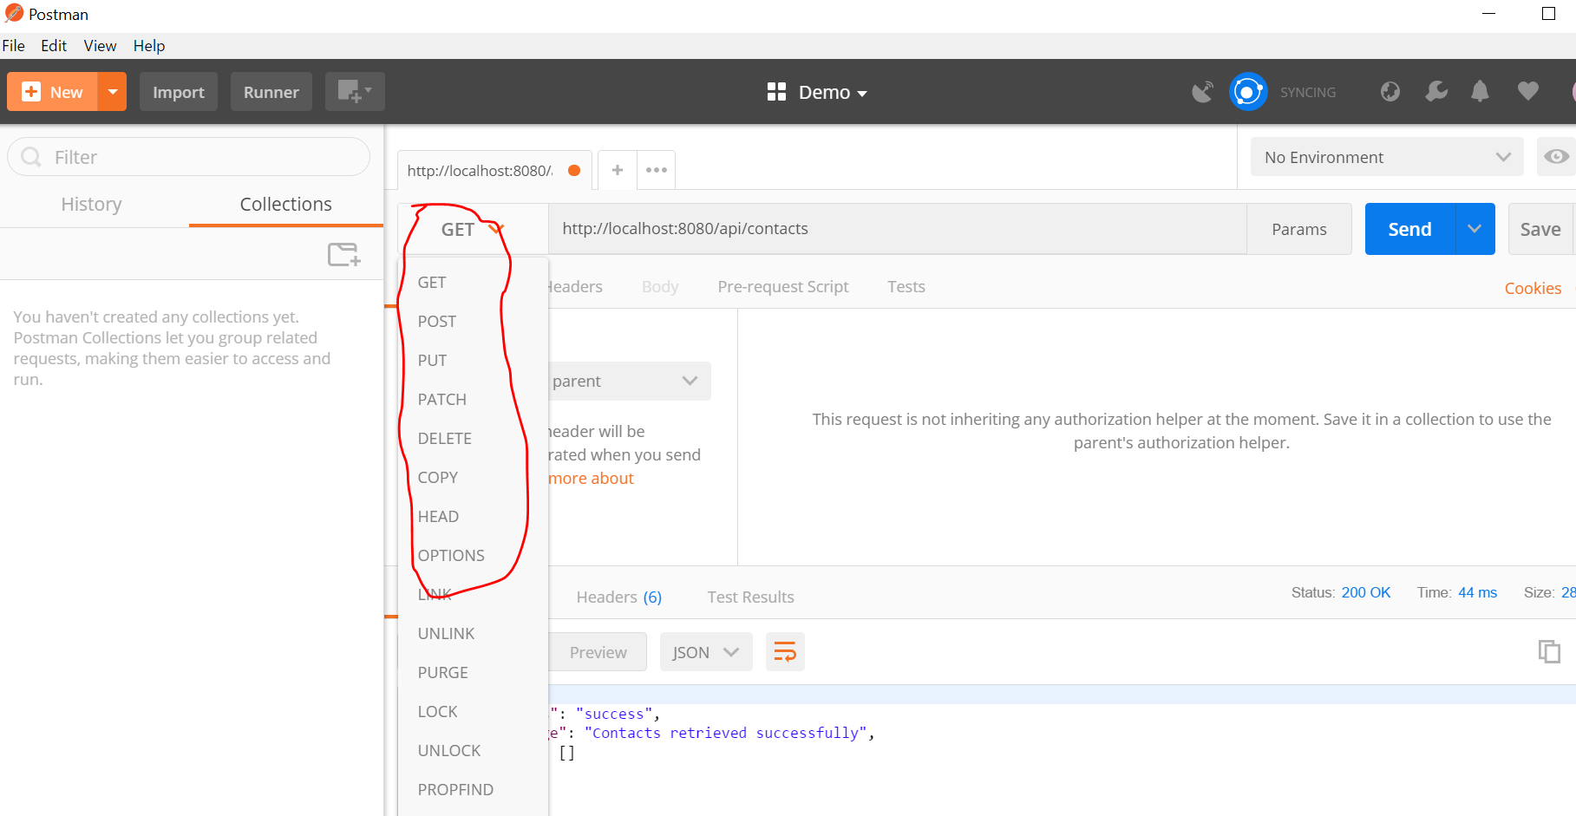
Task: Open the New button dropdown arrow
Action: 112,92
